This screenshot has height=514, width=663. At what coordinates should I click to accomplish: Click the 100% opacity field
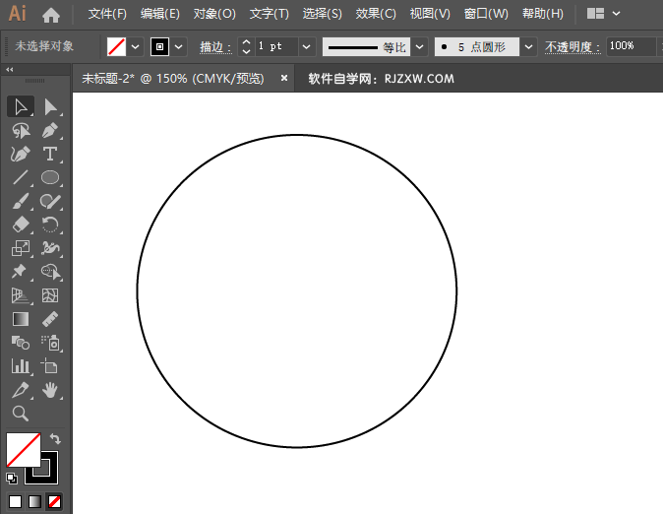pyautogui.click(x=631, y=46)
